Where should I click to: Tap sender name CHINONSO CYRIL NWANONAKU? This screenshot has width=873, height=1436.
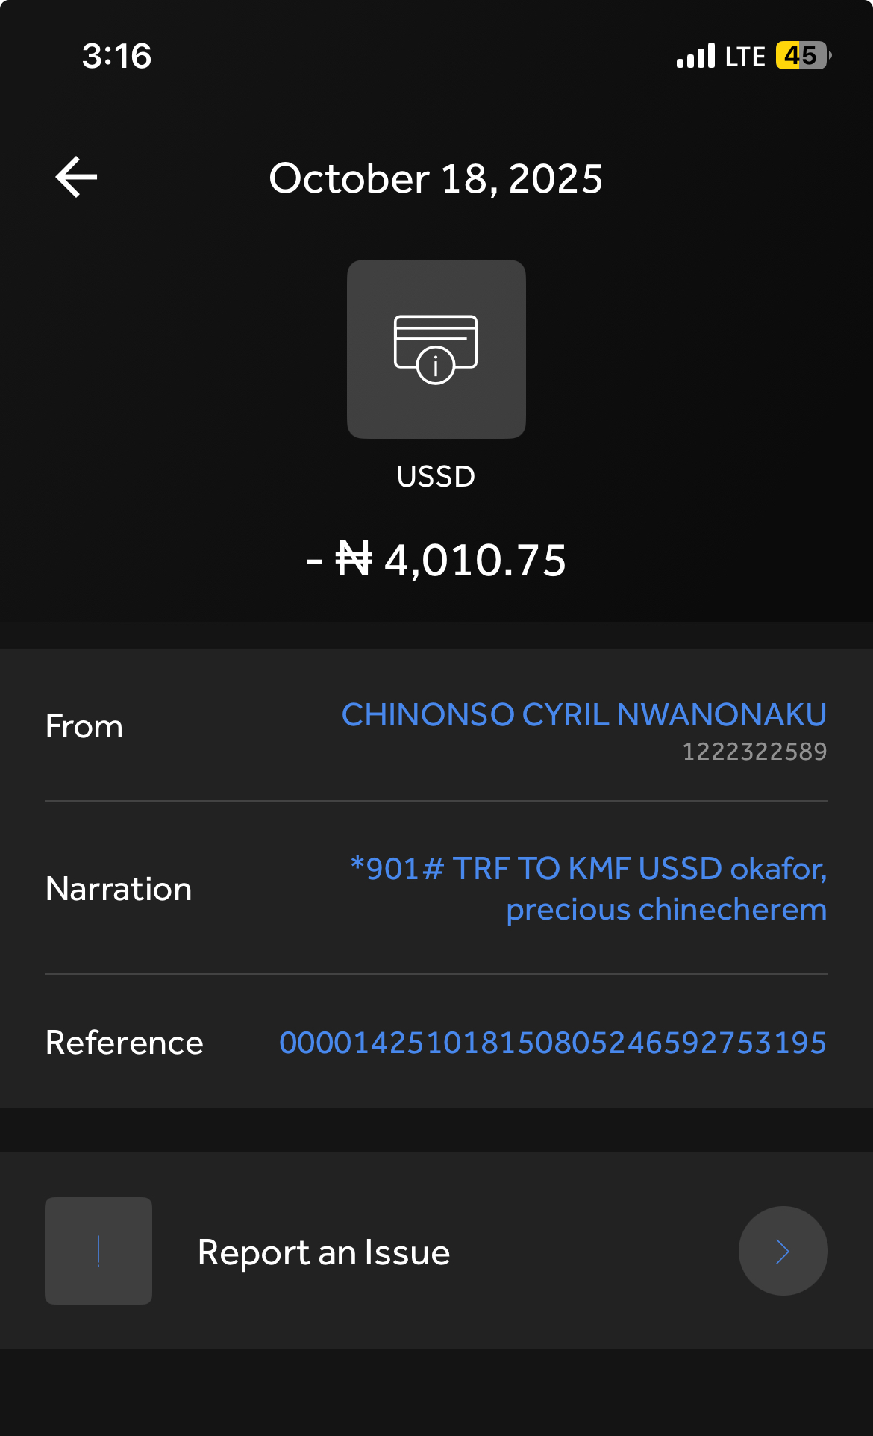(x=583, y=715)
